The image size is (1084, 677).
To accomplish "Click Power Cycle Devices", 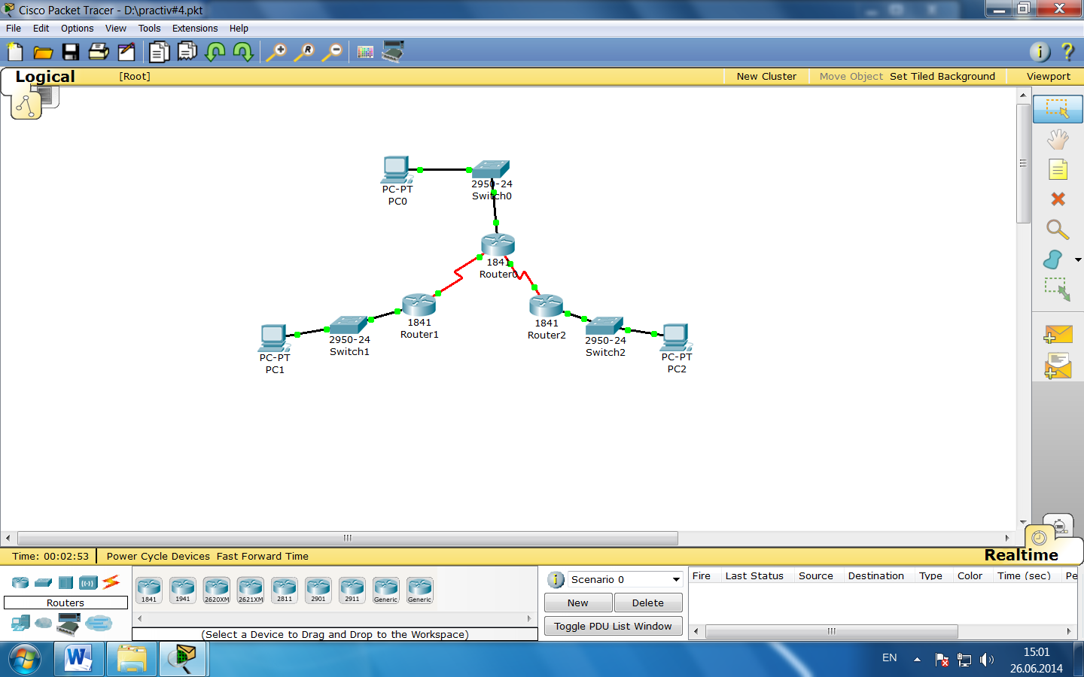I will [x=158, y=556].
